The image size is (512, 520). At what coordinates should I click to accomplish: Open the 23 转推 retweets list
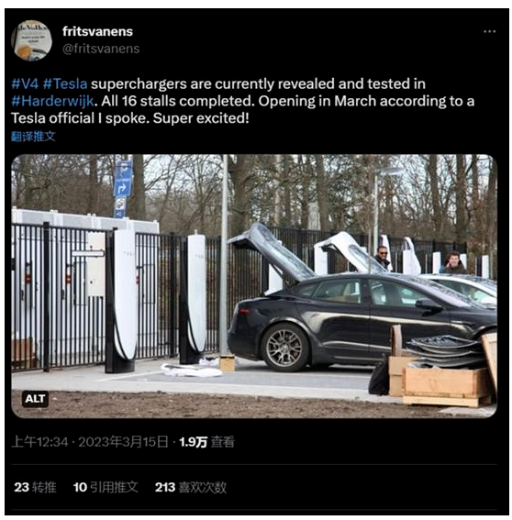coord(35,487)
